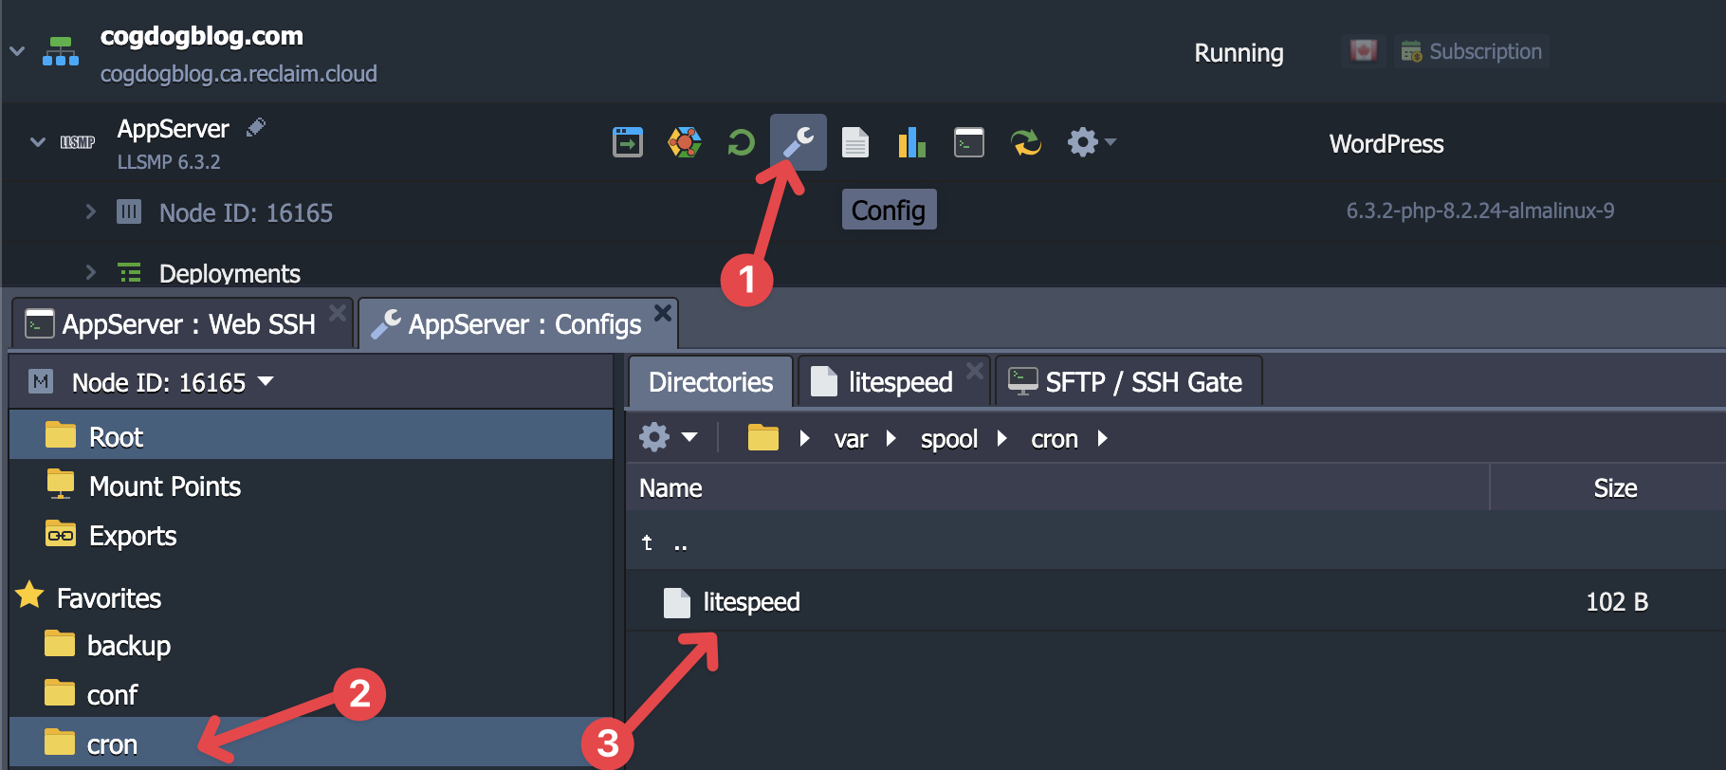The height and width of the screenshot is (770, 1726).
Task: Open the cron favorite folder
Action: [x=311, y=743]
